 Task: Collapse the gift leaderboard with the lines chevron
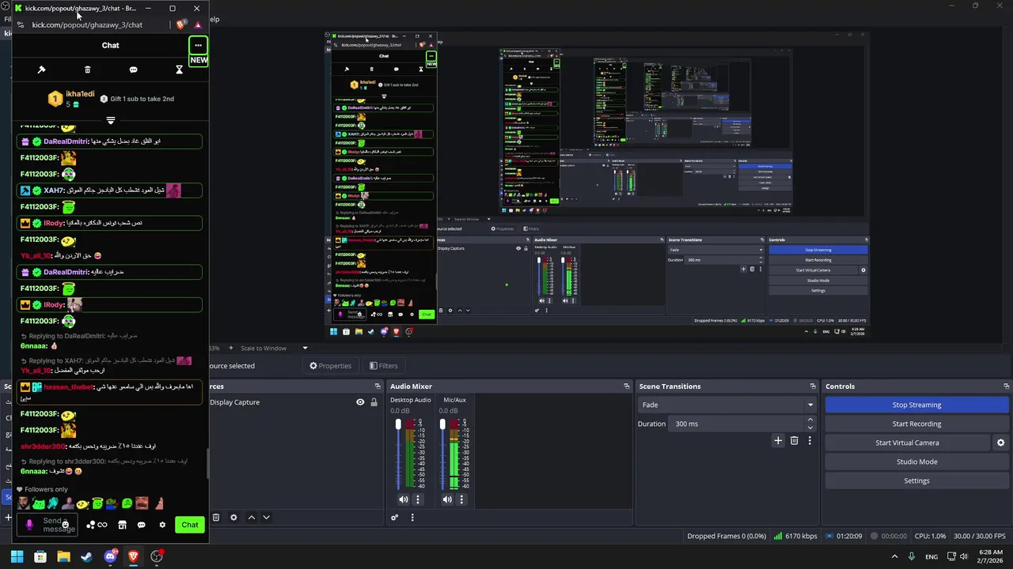tap(111, 121)
